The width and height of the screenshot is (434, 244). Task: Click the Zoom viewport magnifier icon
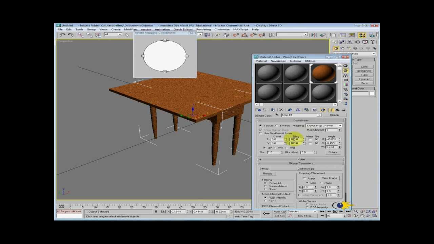coord(355,211)
